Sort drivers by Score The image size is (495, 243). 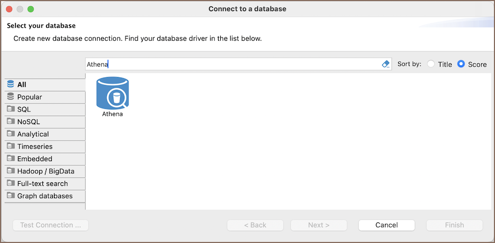coord(461,64)
